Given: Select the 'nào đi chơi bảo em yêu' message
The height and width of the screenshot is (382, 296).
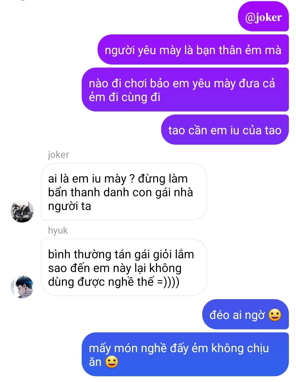Looking at the screenshot, I should [x=185, y=90].
